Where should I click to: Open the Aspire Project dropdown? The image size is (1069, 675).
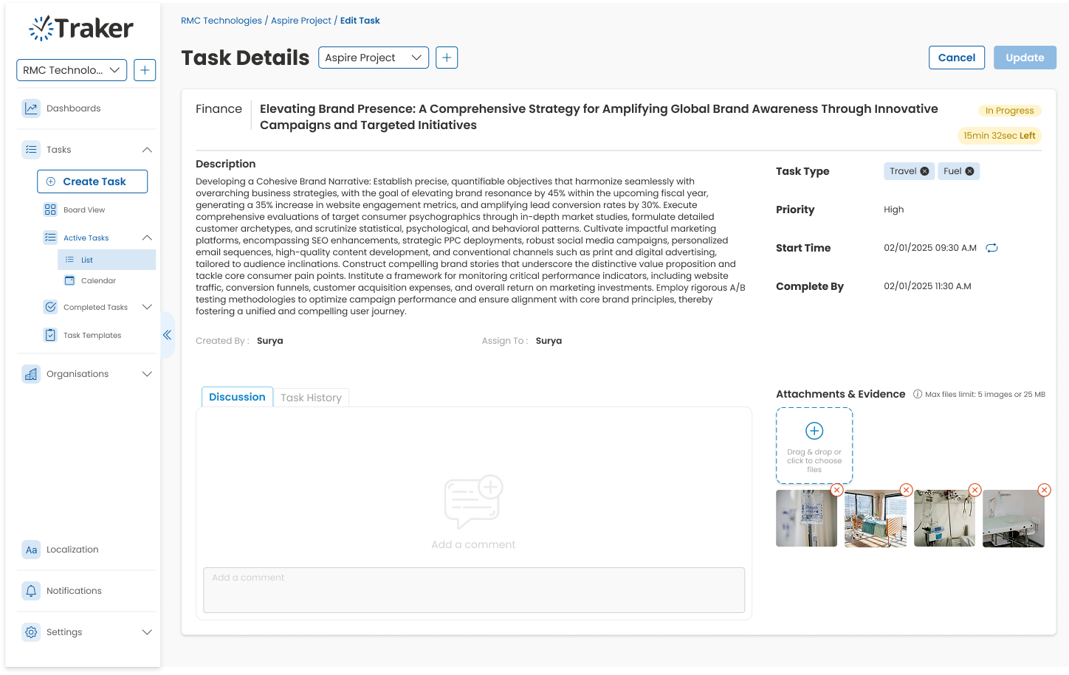[x=373, y=58]
